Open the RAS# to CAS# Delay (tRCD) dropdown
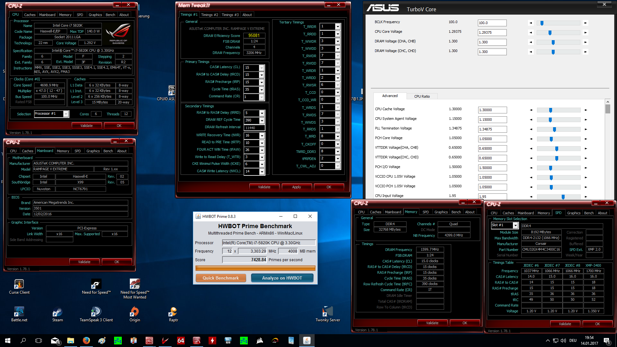Viewport: 617px width, 347px height. pos(262,75)
